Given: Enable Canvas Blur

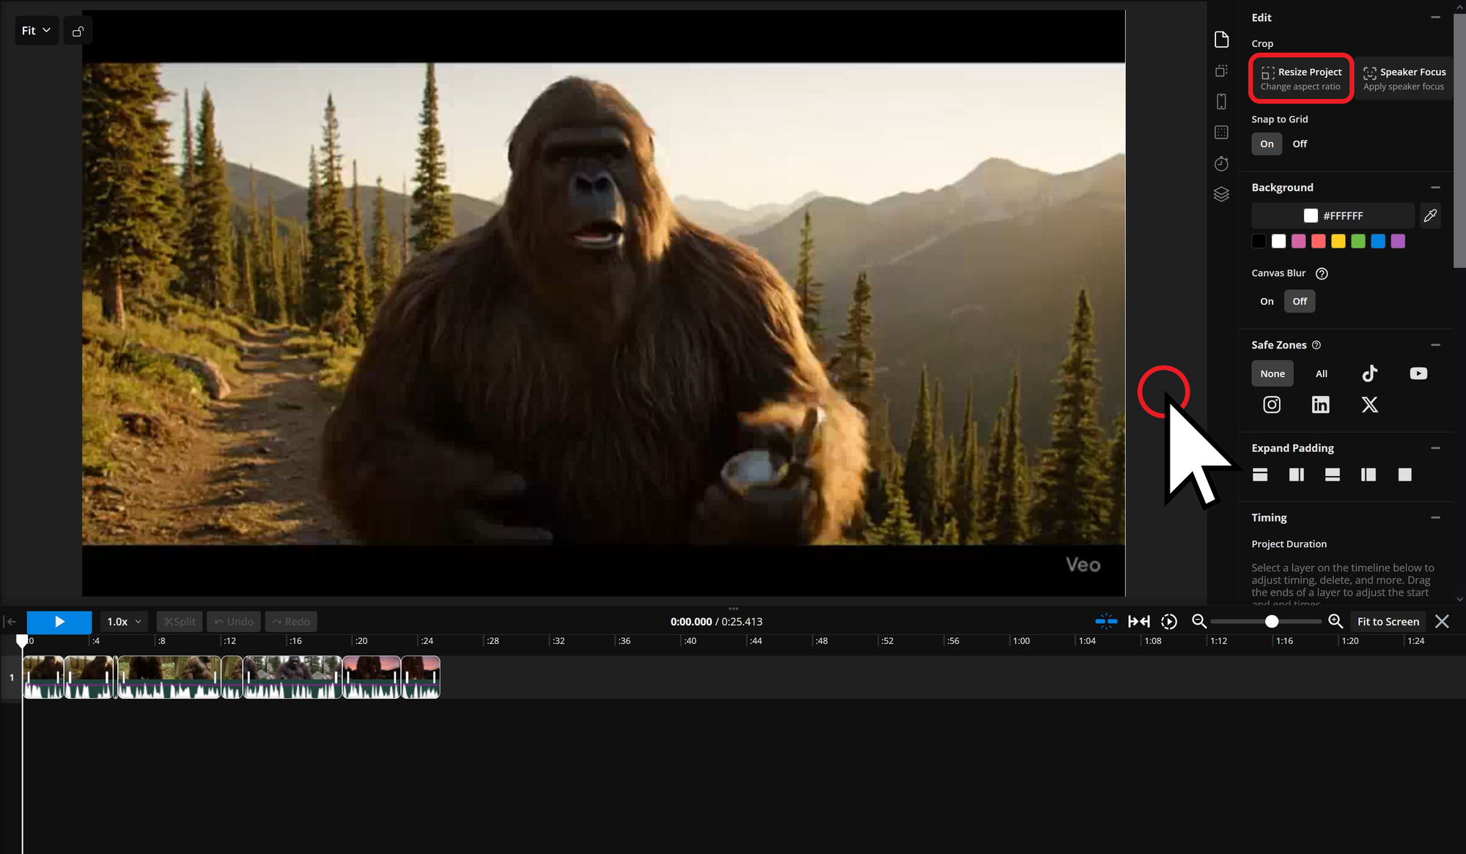Looking at the screenshot, I should tap(1266, 301).
